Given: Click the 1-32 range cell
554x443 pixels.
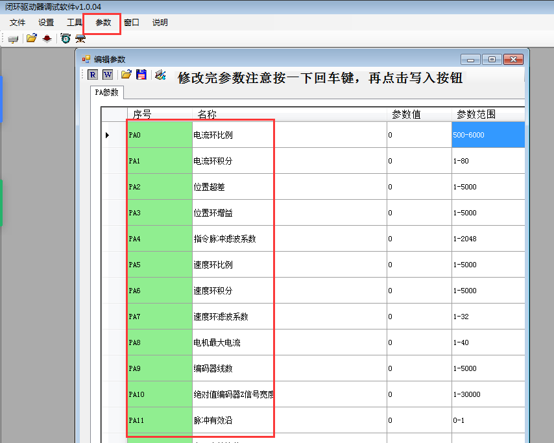Looking at the screenshot, I should (488, 317).
